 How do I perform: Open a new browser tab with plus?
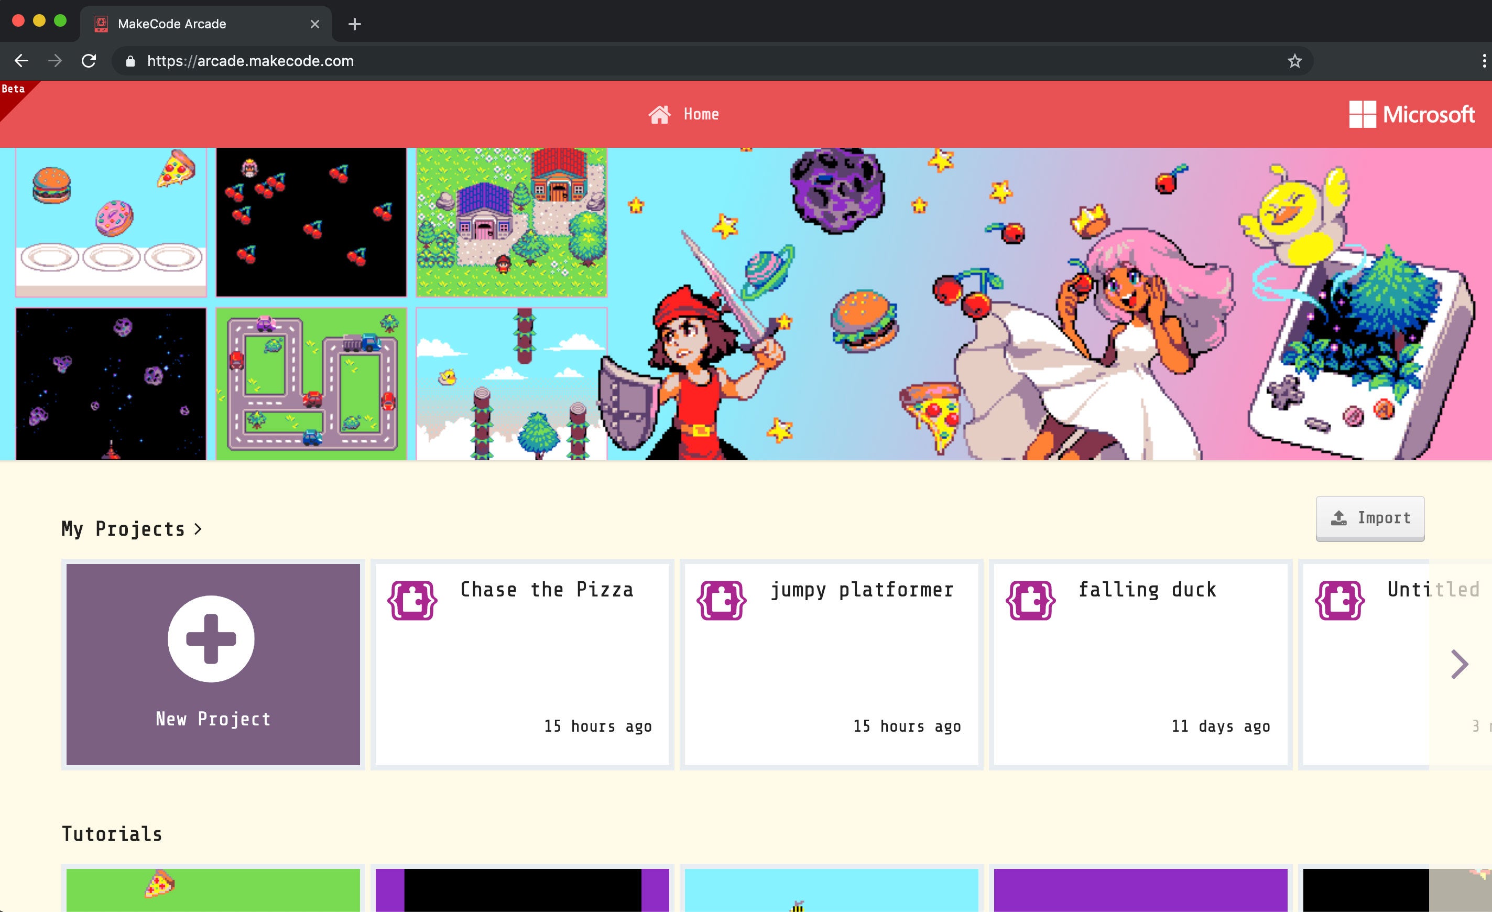(355, 24)
